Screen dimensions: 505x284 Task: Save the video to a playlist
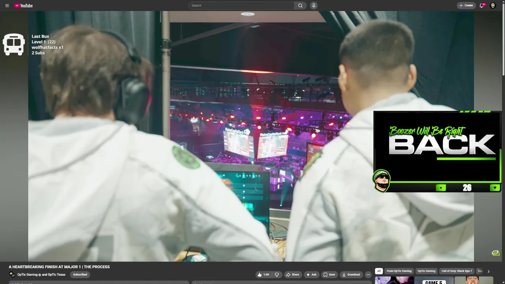point(329,275)
